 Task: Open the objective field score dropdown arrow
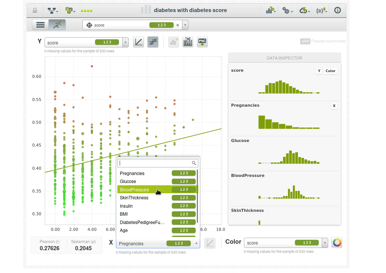click(185, 25)
